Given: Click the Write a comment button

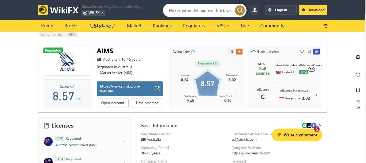Looking at the screenshot, I should click(x=297, y=135).
